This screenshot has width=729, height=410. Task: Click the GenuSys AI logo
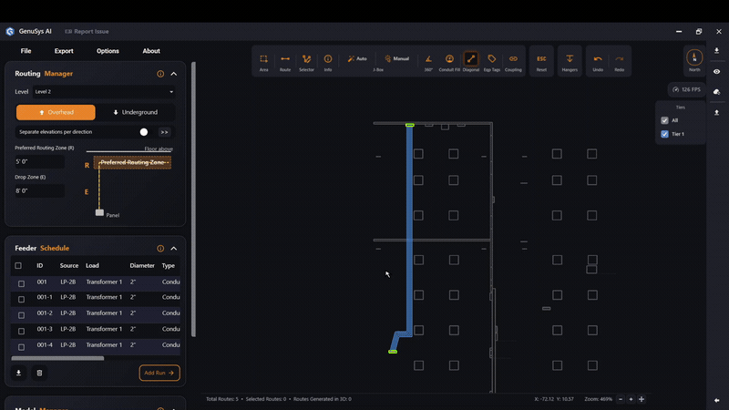10,32
